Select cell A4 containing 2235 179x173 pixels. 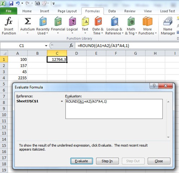pos(18,78)
